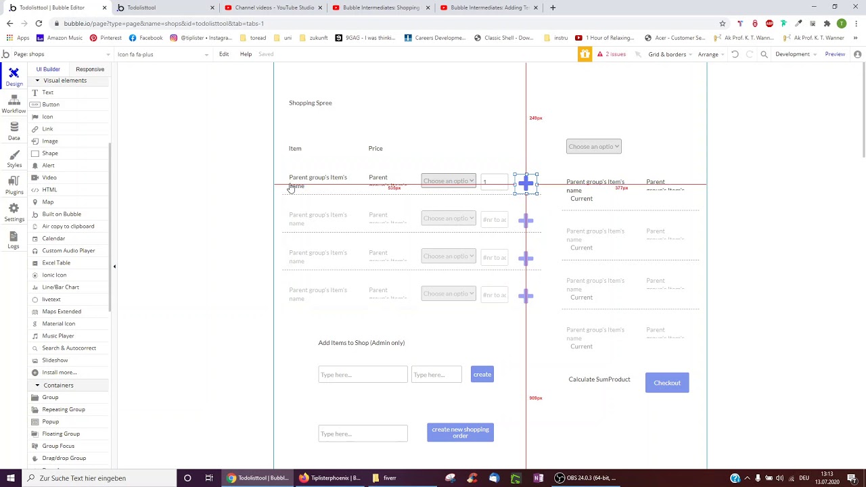Open Development version dropdown
The image size is (866, 487).
pyautogui.click(x=796, y=54)
